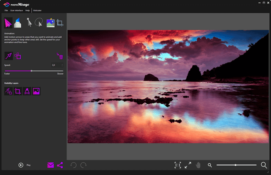Switch to the Welcome tab
This screenshot has height=175, width=271.
37,10
